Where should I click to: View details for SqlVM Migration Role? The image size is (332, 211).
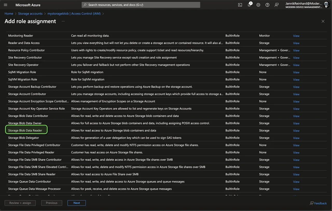pos(296,80)
